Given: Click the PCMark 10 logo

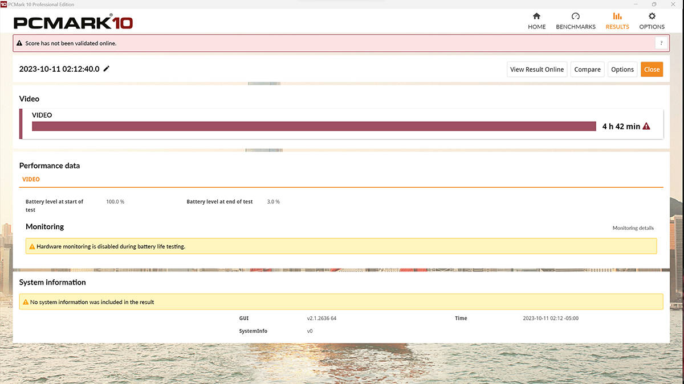Looking at the screenshot, I should click(x=73, y=23).
